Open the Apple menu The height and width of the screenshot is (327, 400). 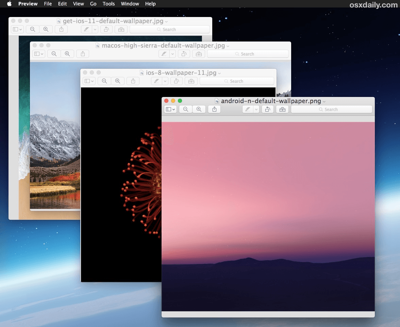pos(9,4)
